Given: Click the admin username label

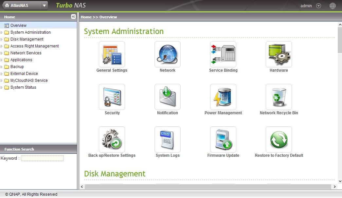Looking at the screenshot, I should click(x=306, y=6).
